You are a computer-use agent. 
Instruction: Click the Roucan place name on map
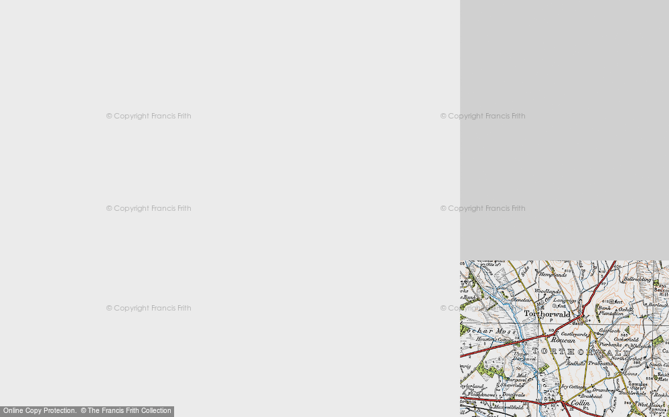point(563,340)
